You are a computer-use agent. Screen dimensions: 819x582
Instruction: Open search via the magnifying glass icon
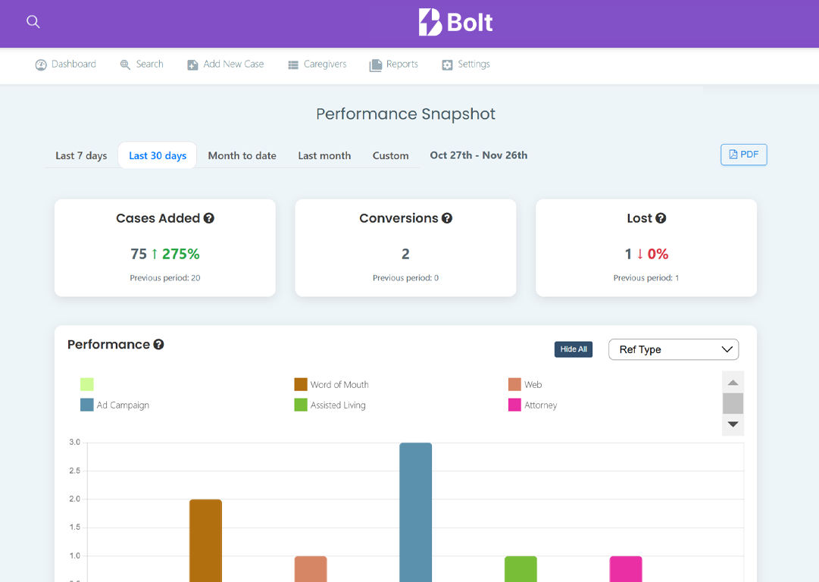click(x=33, y=22)
